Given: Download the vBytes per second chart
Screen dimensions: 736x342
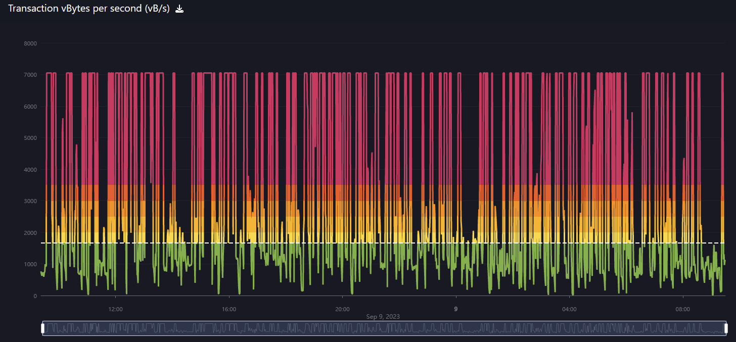Looking at the screenshot, I should (x=179, y=9).
